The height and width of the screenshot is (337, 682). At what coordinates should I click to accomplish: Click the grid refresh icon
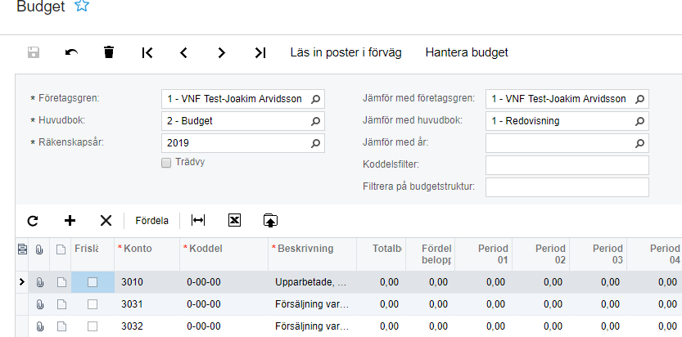[33, 220]
